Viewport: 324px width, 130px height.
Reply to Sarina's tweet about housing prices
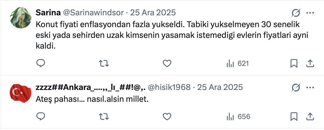40,63
